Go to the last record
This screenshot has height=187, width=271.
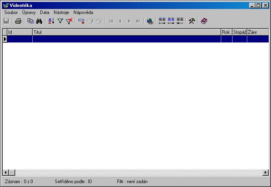point(138,21)
